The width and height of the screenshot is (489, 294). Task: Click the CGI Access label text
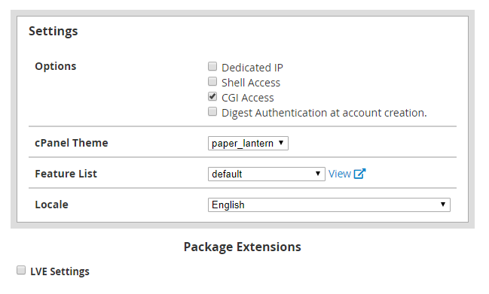(x=248, y=98)
